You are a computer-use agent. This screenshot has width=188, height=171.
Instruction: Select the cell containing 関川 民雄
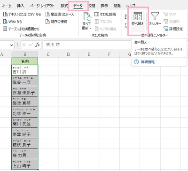point(25,123)
